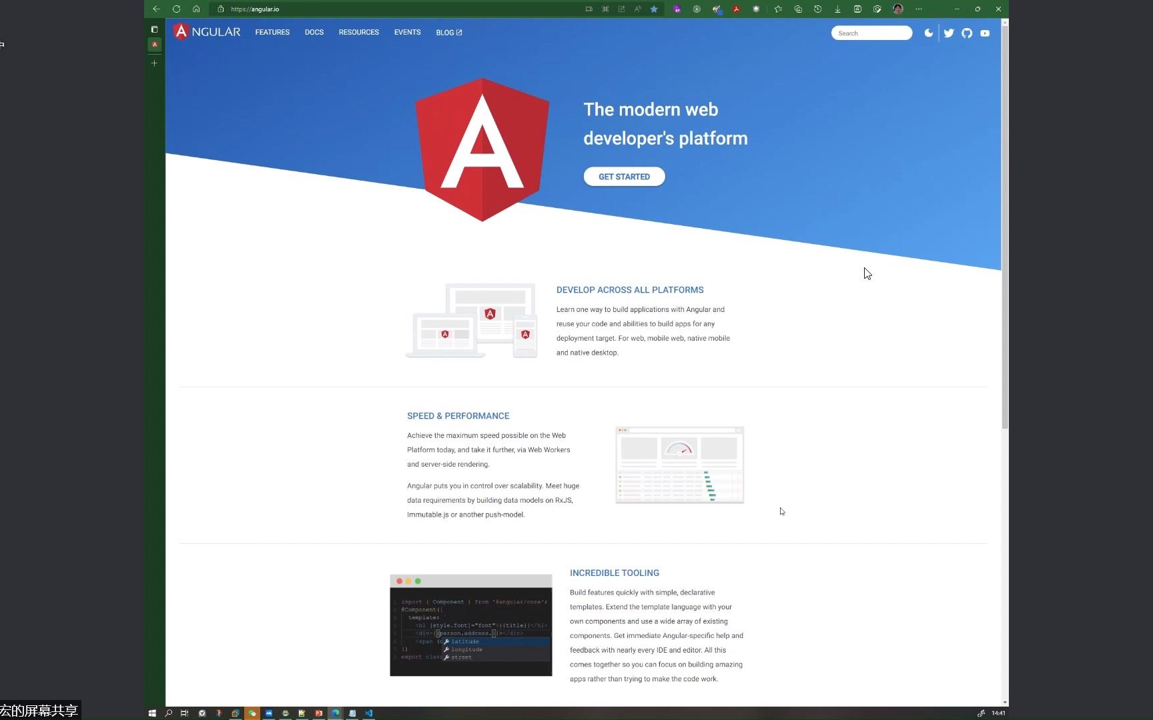This screenshot has width=1153, height=720.
Task: Favorite this page with the star icon
Action: coord(654,9)
